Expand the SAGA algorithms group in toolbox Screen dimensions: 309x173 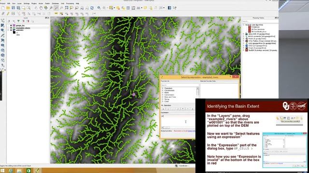point(244,46)
